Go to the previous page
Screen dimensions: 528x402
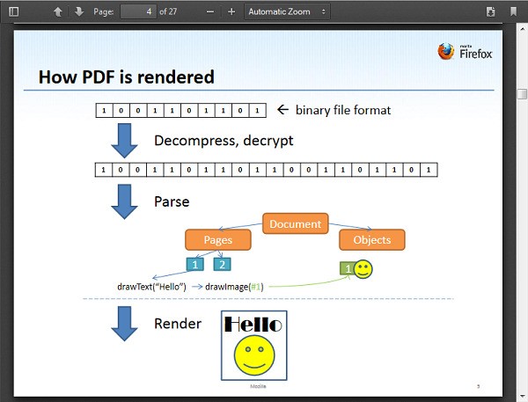pos(58,11)
